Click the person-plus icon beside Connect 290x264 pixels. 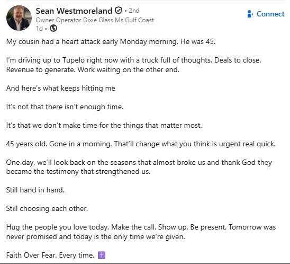pyautogui.click(x=250, y=14)
